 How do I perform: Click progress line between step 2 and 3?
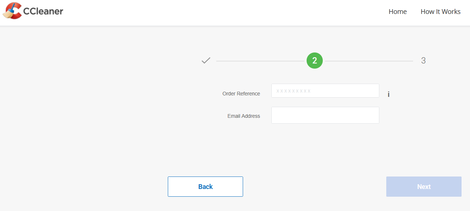point(369,61)
